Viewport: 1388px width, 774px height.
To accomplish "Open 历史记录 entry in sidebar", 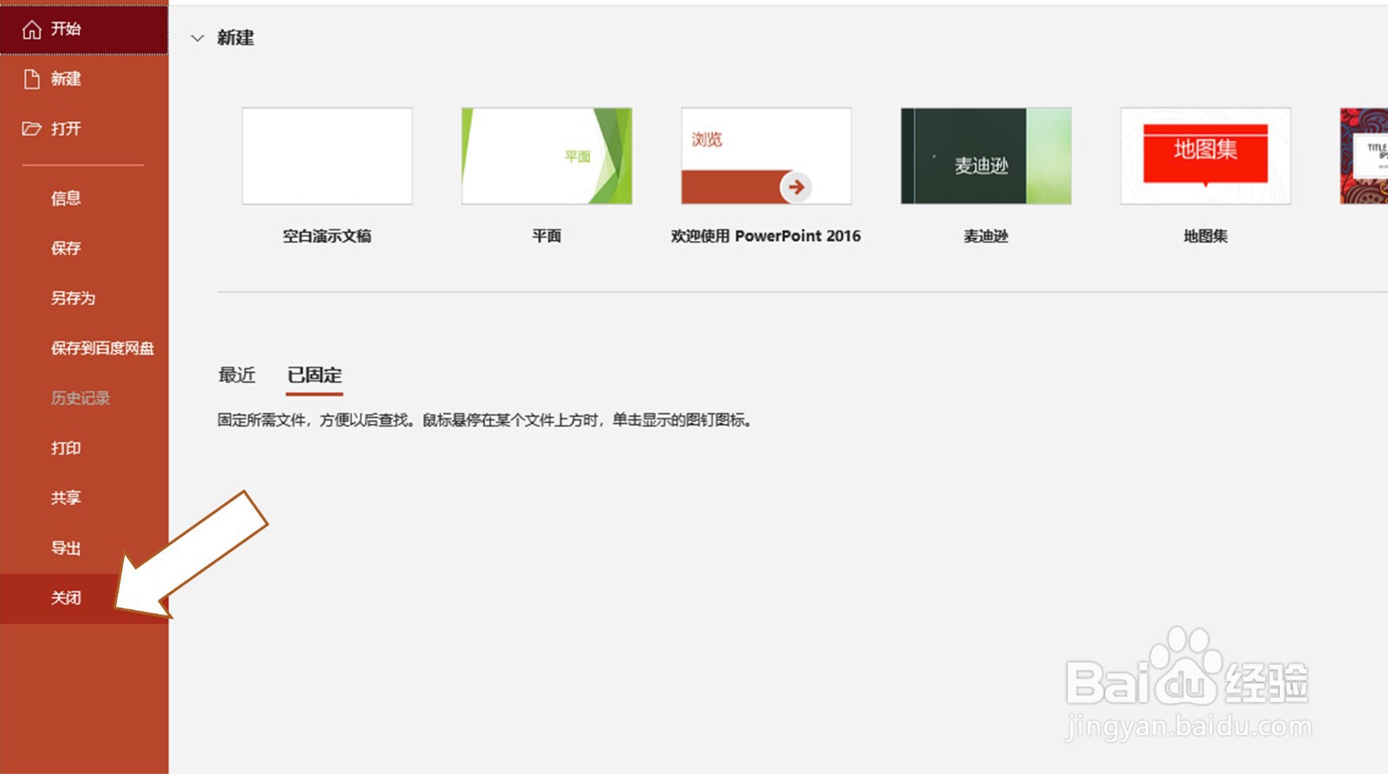I will [x=81, y=398].
